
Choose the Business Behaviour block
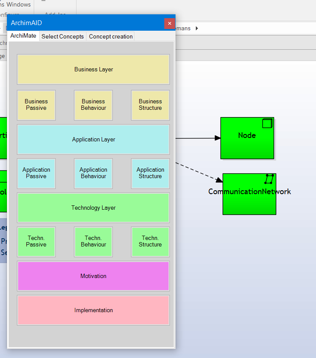click(93, 105)
